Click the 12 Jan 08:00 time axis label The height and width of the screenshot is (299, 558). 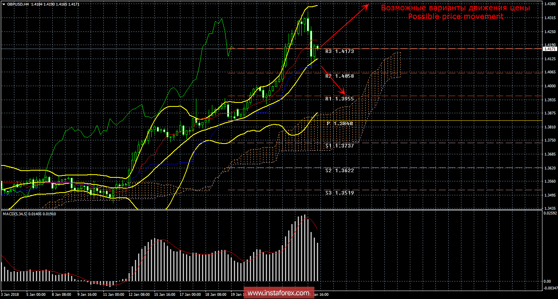139,295
